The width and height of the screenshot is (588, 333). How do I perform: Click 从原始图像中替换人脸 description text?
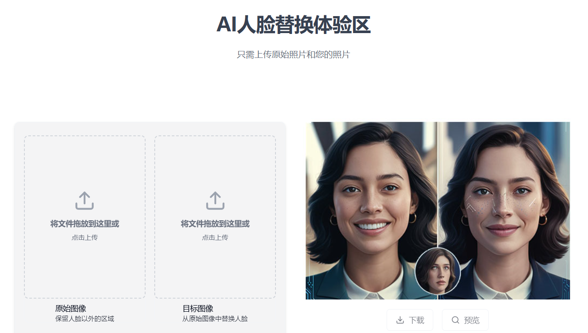[215, 319]
